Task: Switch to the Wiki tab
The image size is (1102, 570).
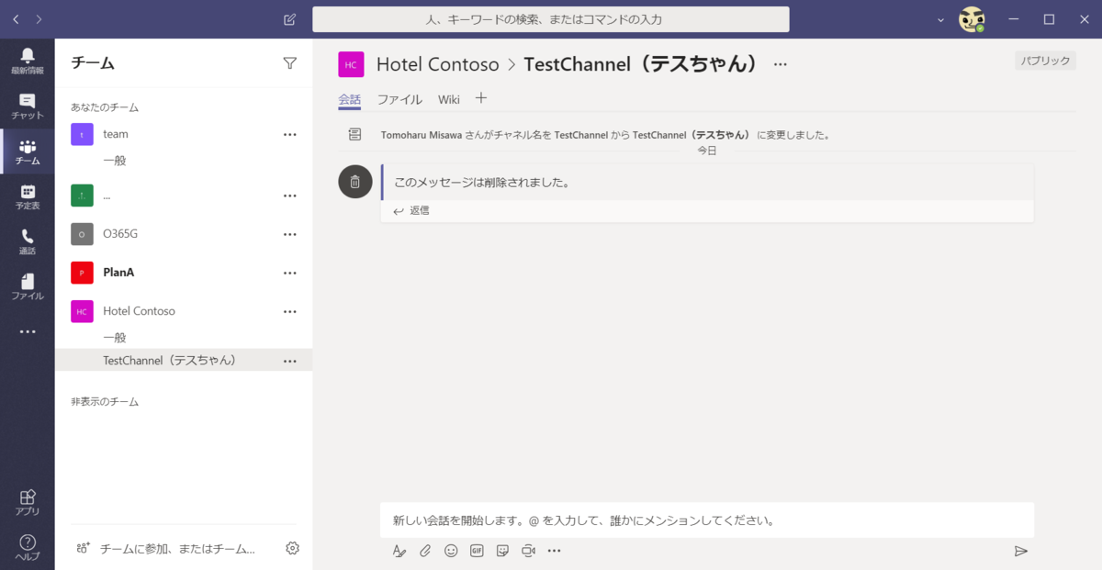Action: click(448, 99)
